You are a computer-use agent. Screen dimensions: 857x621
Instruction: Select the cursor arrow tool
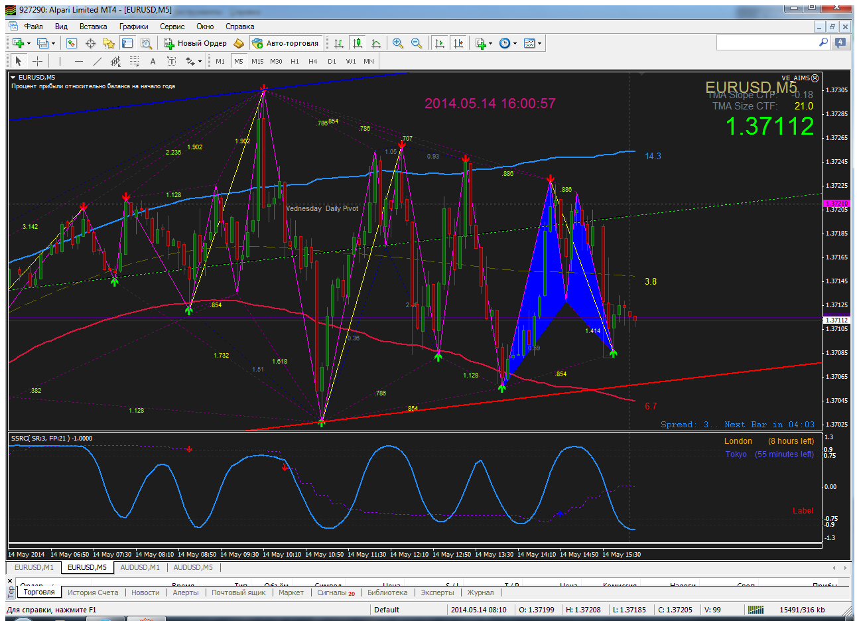click(19, 61)
